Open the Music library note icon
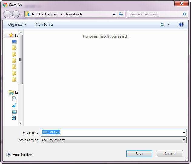This screenshot has height=164, width=191. coord(14,105)
